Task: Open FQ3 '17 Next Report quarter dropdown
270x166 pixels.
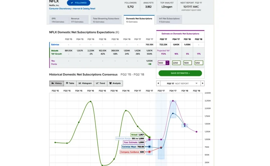Action: (180, 83)
